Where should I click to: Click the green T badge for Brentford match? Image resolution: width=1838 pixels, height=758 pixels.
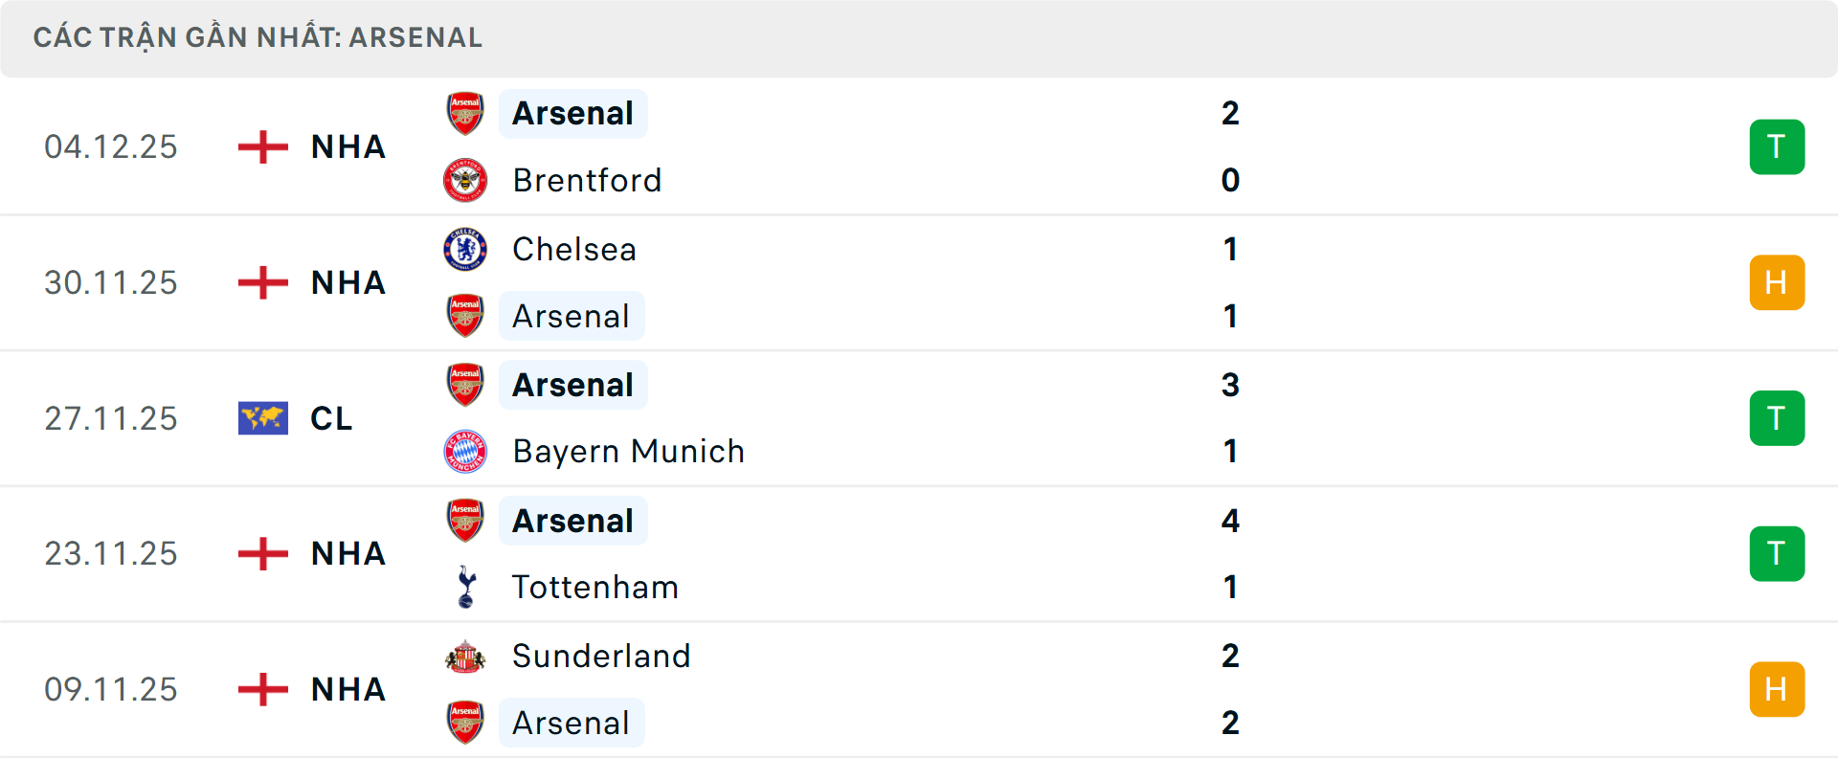point(1777,147)
